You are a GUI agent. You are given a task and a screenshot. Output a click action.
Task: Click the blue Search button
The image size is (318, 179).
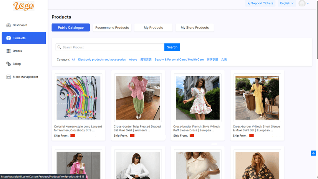coord(172,47)
